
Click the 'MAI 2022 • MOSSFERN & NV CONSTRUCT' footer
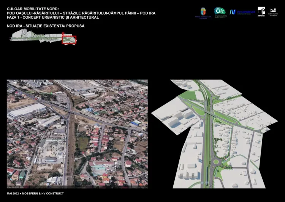click(35, 194)
